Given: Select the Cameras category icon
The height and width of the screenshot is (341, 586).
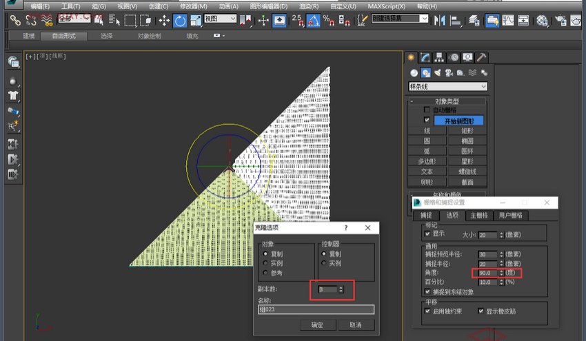Looking at the screenshot, I should [449, 73].
